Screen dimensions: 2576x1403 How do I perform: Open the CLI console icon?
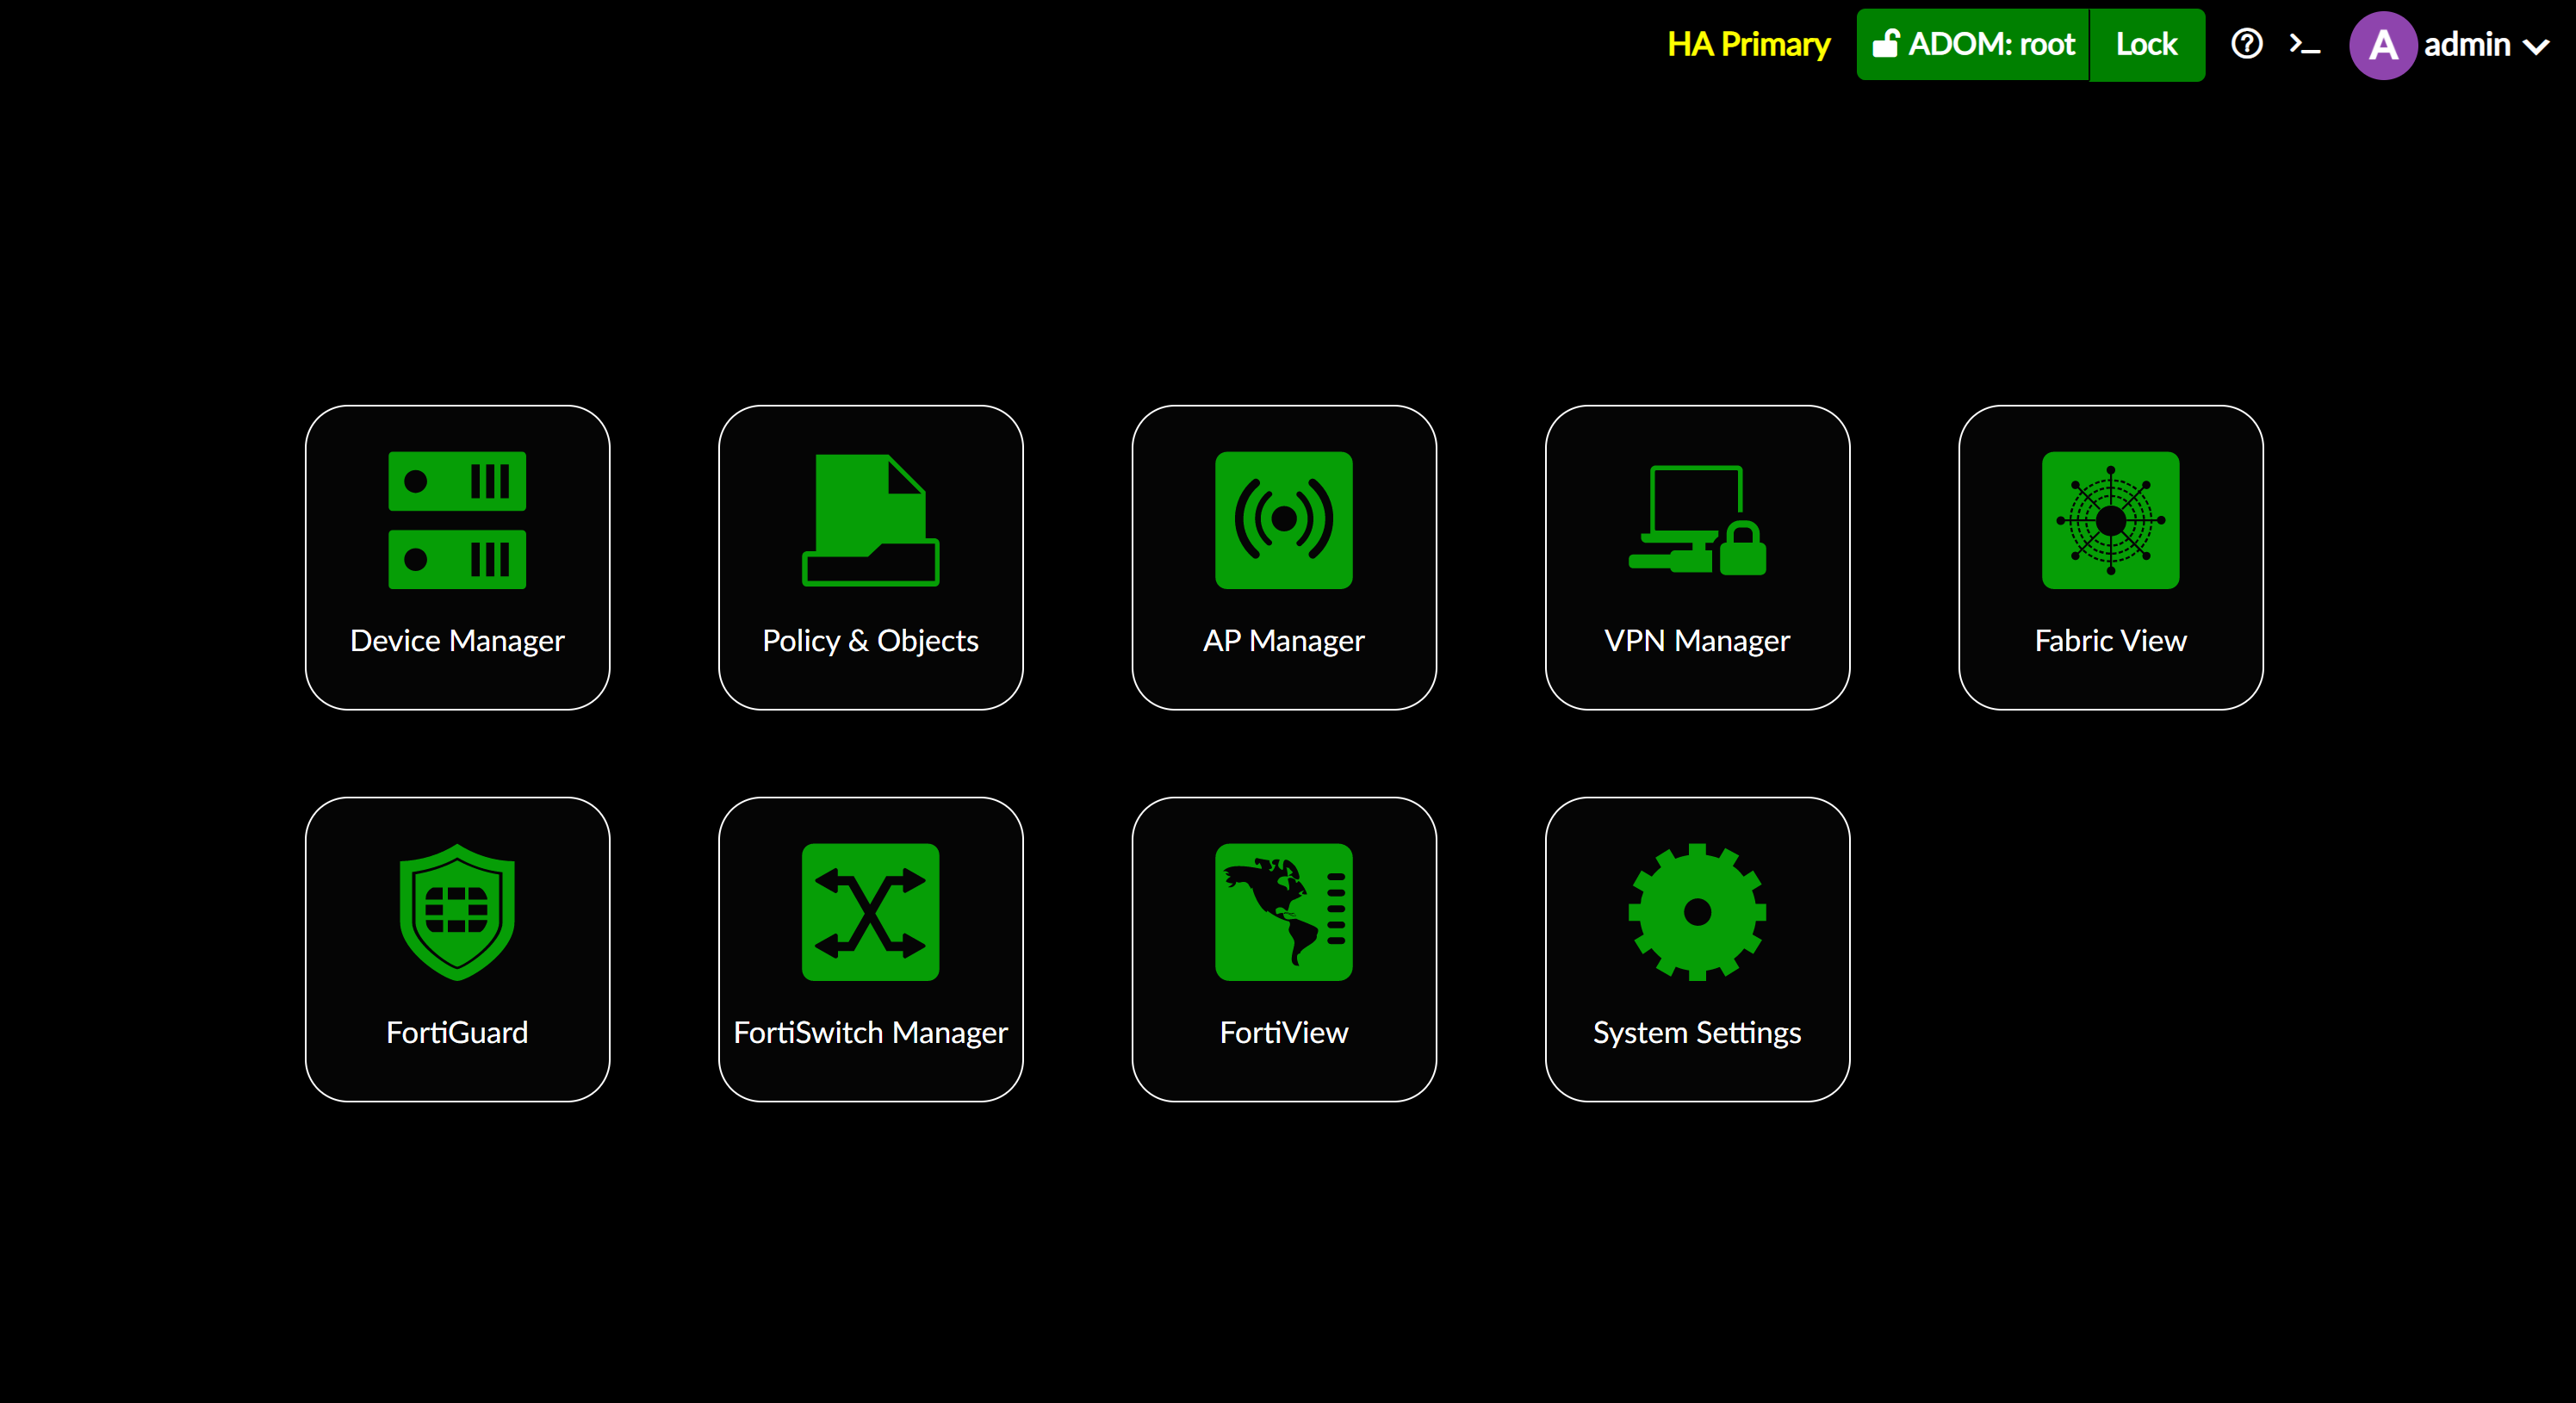(x=2304, y=45)
